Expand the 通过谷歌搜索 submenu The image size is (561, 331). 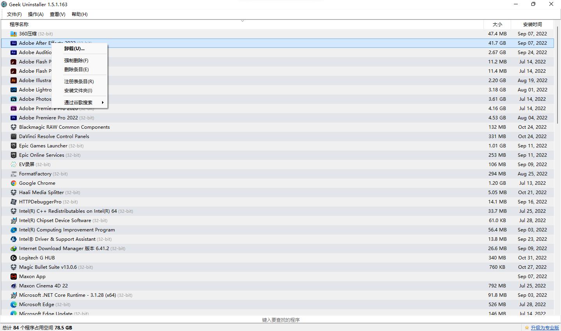pyautogui.click(x=79, y=103)
